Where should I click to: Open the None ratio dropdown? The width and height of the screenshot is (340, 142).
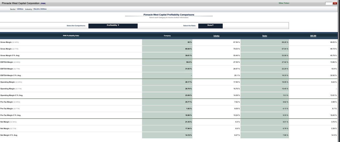click(x=211, y=26)
